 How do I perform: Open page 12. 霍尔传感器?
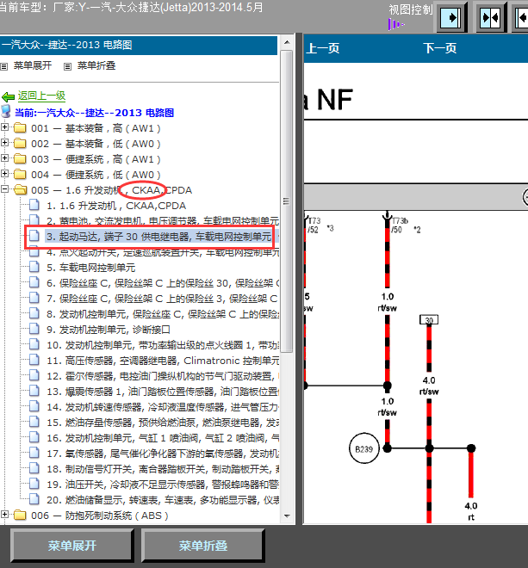(163, 376)
